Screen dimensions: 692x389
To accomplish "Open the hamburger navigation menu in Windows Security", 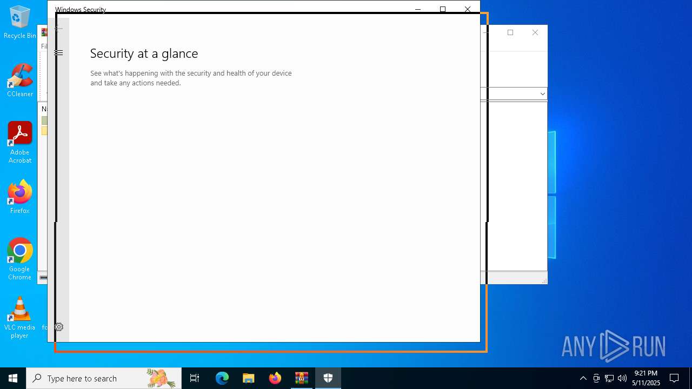I will pos(59,52).
